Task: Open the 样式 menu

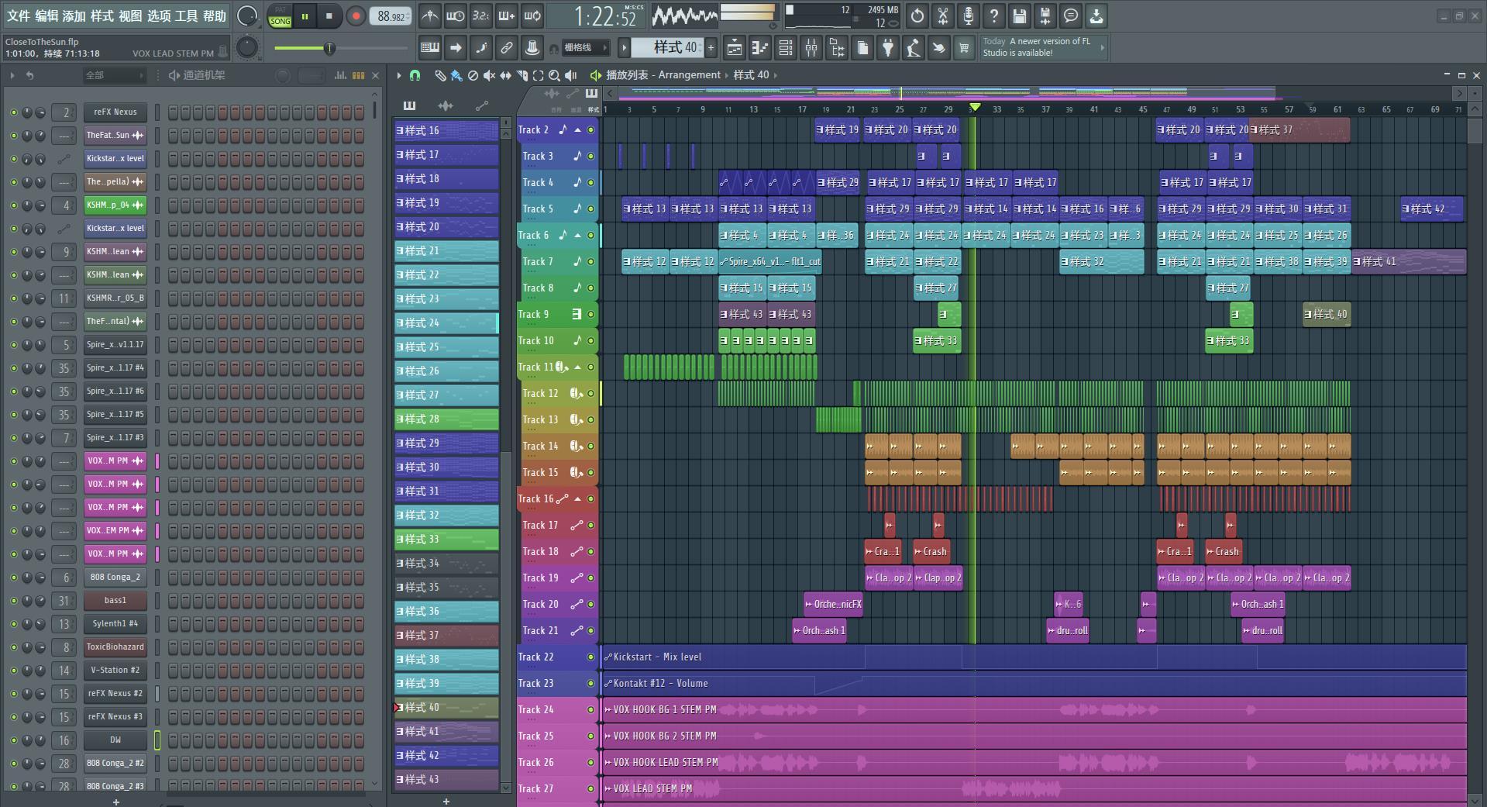Action: [102, 16]
